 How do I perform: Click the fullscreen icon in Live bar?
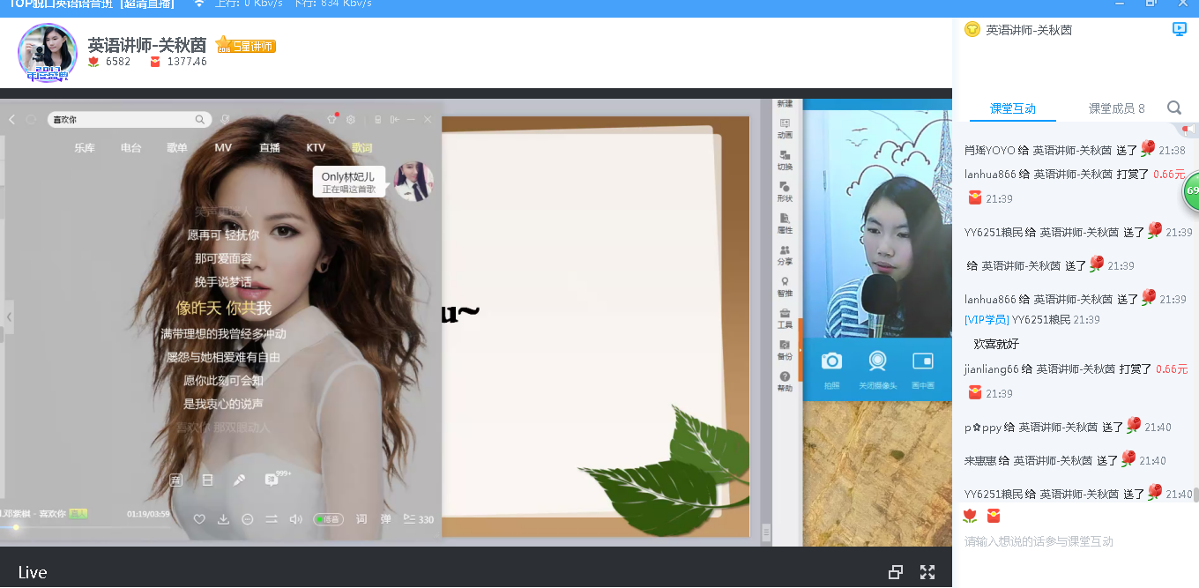927,572
